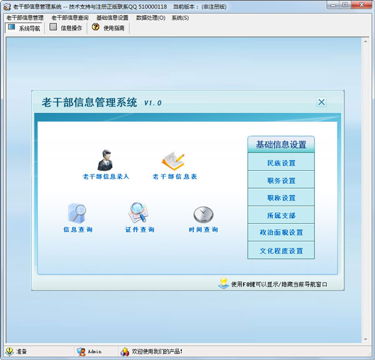
Task: Click the 政治面貌设置 button
Action: 281,232
